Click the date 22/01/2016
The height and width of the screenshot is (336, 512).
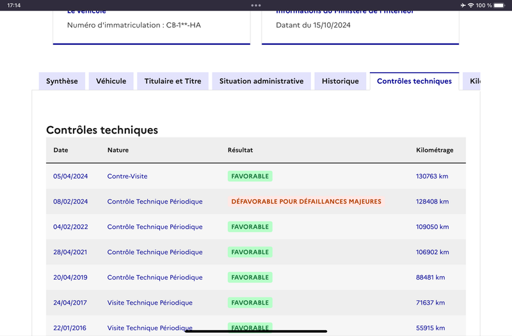(70, 328)
